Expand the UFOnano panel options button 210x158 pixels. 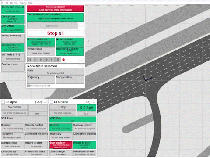[x=94, y=102]
